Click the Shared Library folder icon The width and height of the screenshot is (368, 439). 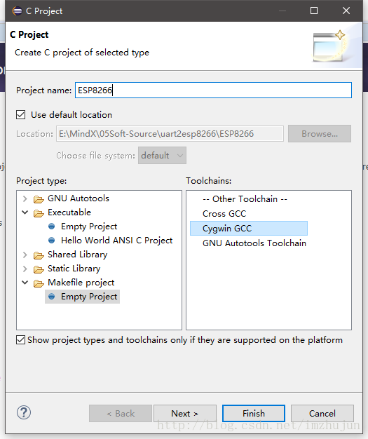[x=39, y=255]
